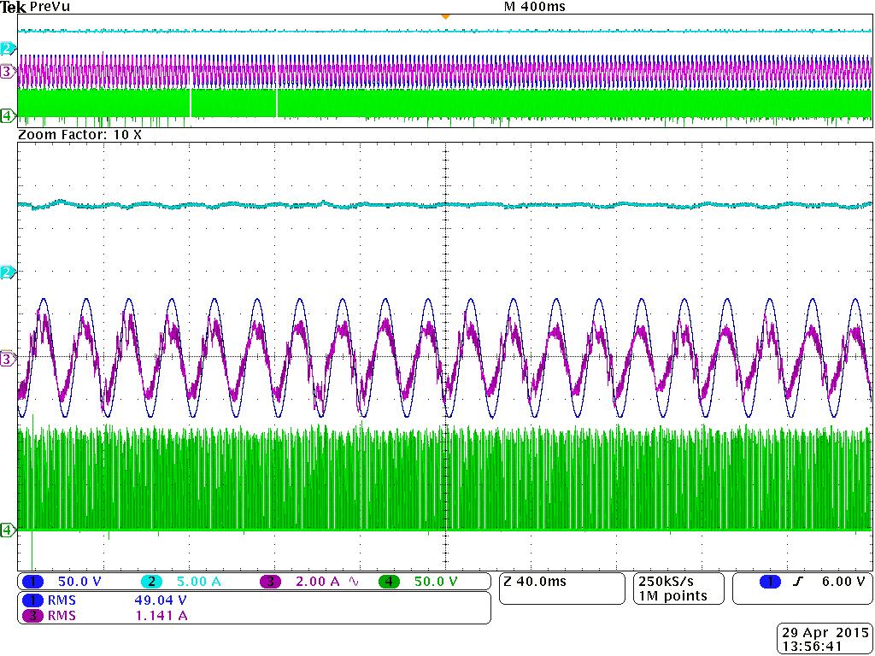Click the PreVu acquisition status label
Image resolution: width=875 pixels, height=656 pixels.
[x=50, y=7]
